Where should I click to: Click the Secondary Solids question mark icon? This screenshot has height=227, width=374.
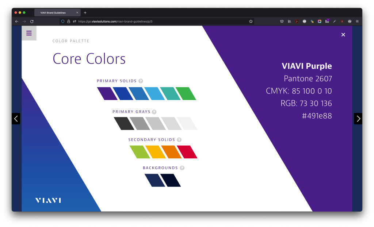coord(179,140)
